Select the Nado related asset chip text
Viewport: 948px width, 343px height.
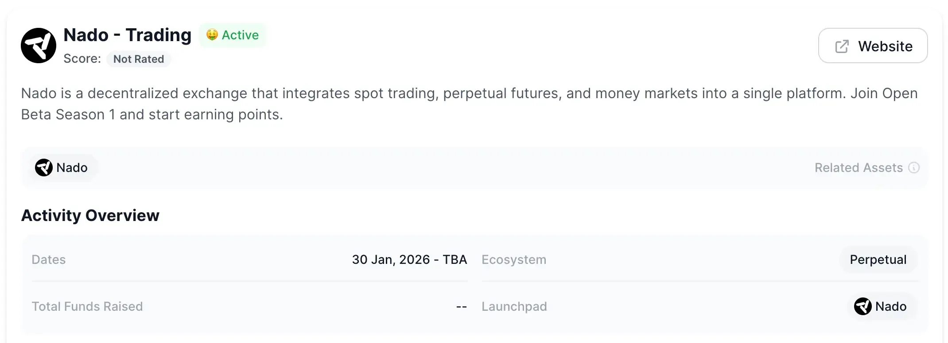pos(72,168)
